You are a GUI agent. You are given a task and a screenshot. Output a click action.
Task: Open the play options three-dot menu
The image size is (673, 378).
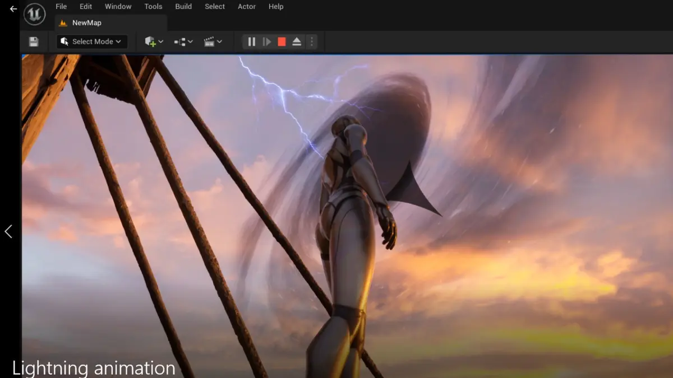312,41
